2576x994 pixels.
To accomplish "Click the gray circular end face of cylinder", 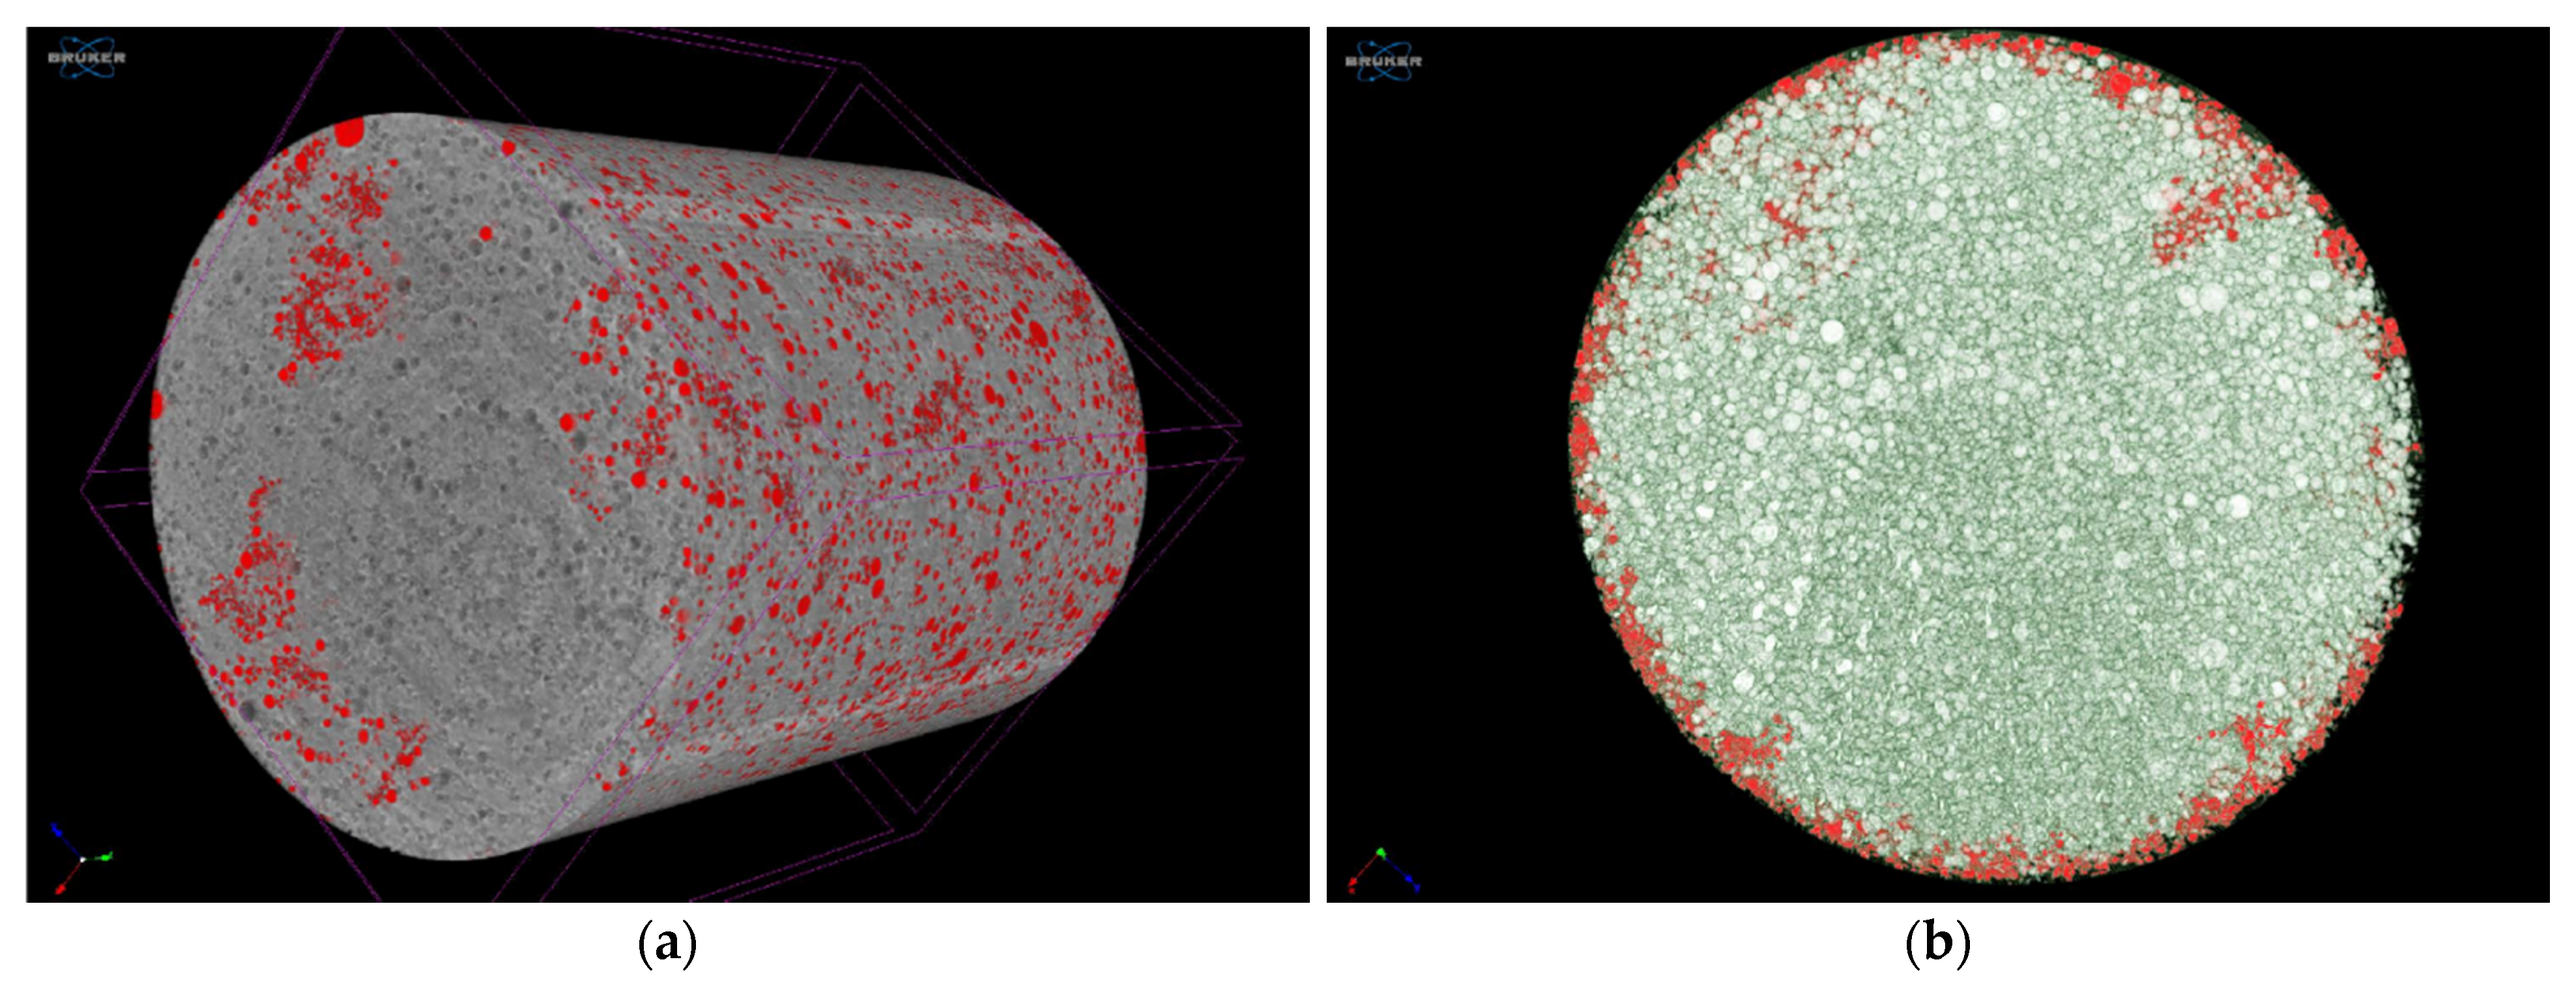I will 400,480.
